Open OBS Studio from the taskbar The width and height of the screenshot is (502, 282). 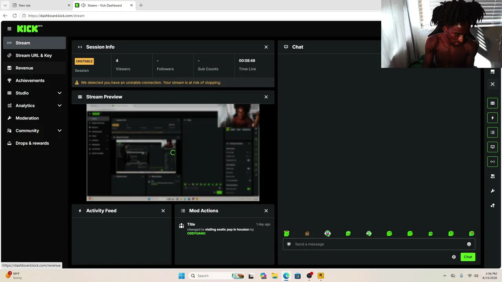309,276
